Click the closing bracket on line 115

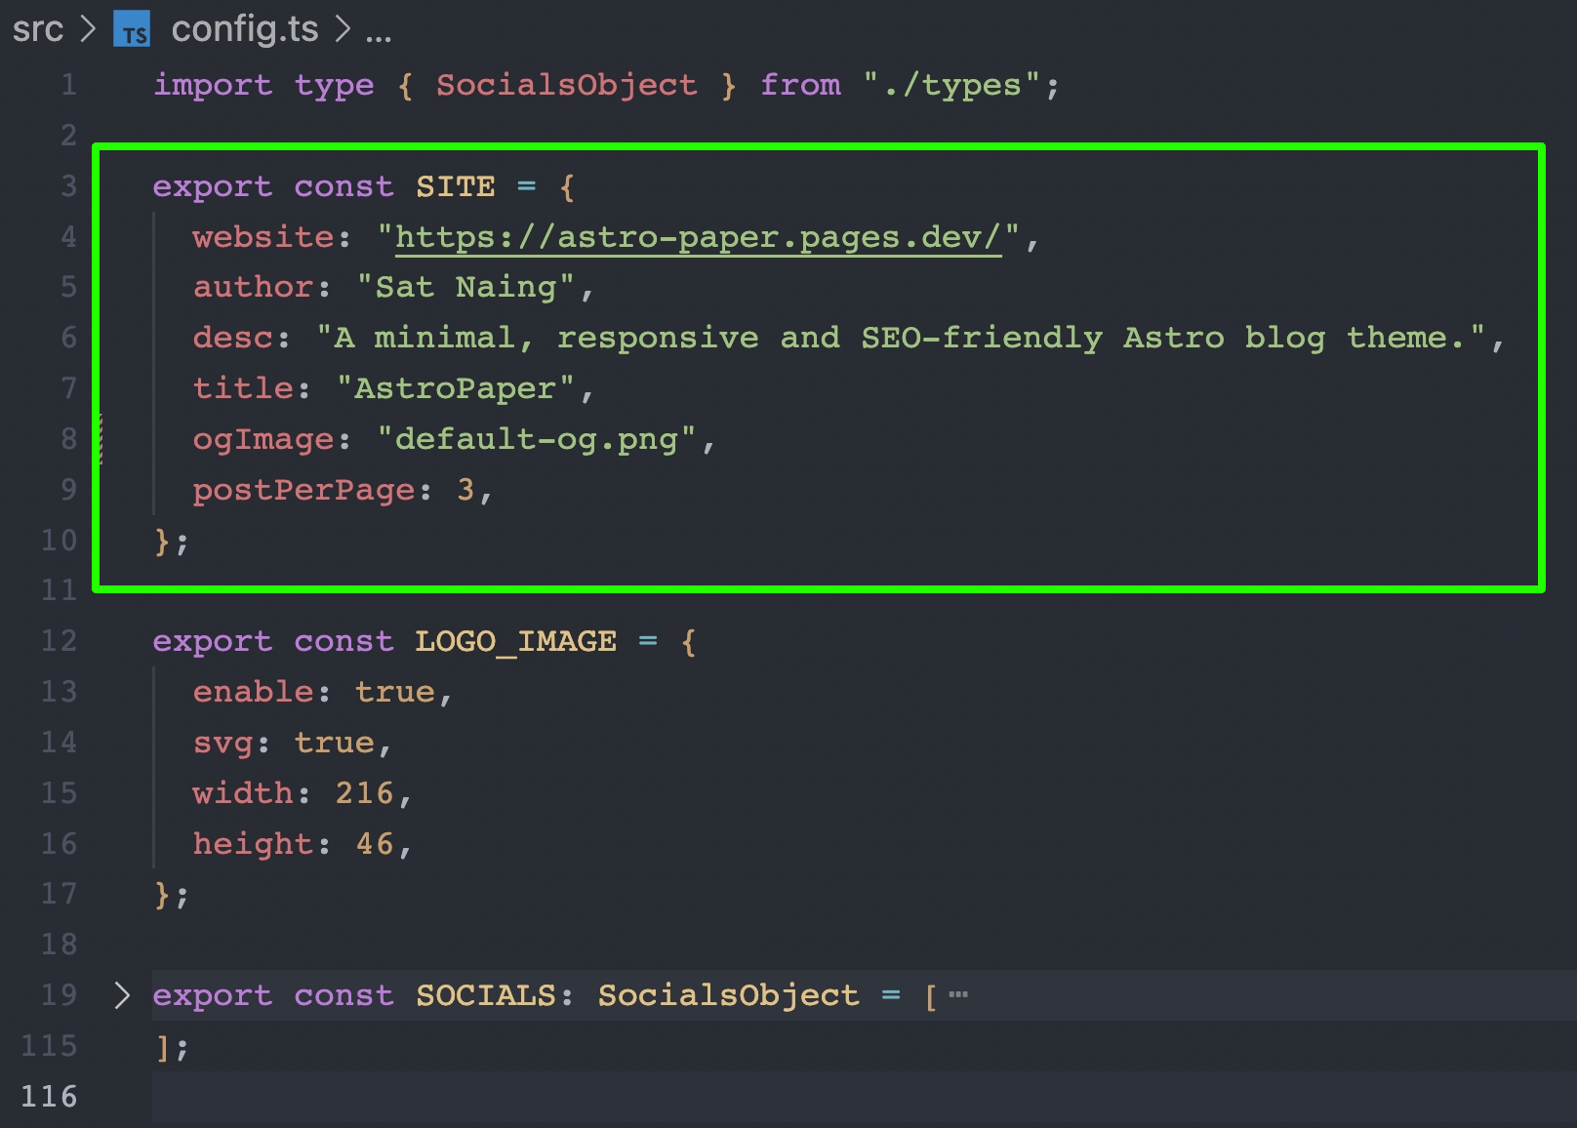tap(162, 1047)
